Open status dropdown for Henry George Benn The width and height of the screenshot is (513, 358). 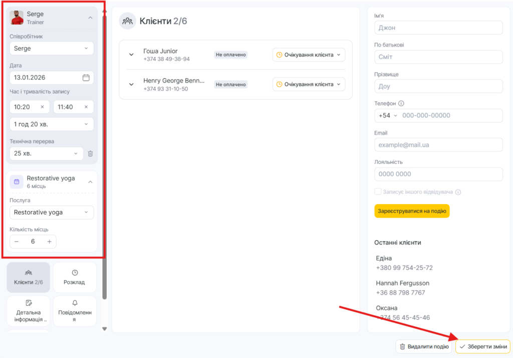pos(309,84)
